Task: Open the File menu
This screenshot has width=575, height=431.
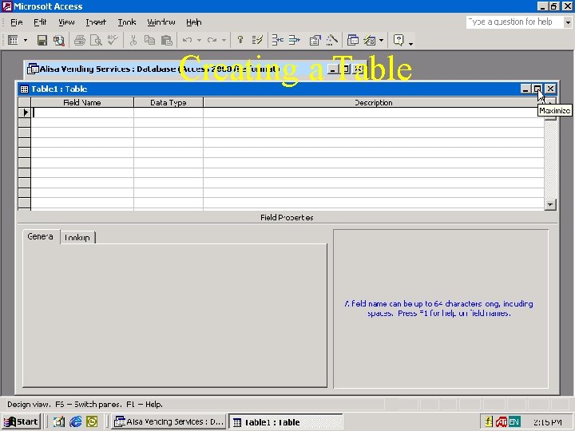Action: [x=17, y=22]
